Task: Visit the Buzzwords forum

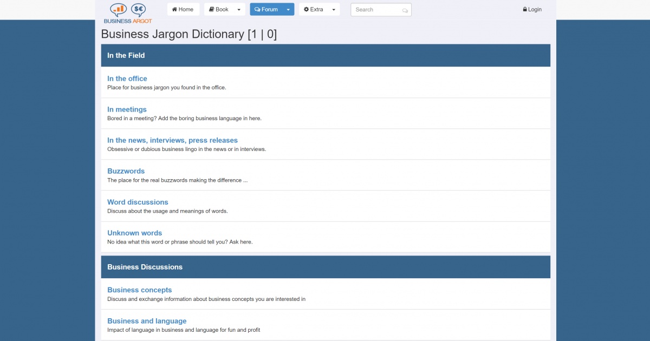Action: coord(126,171)
